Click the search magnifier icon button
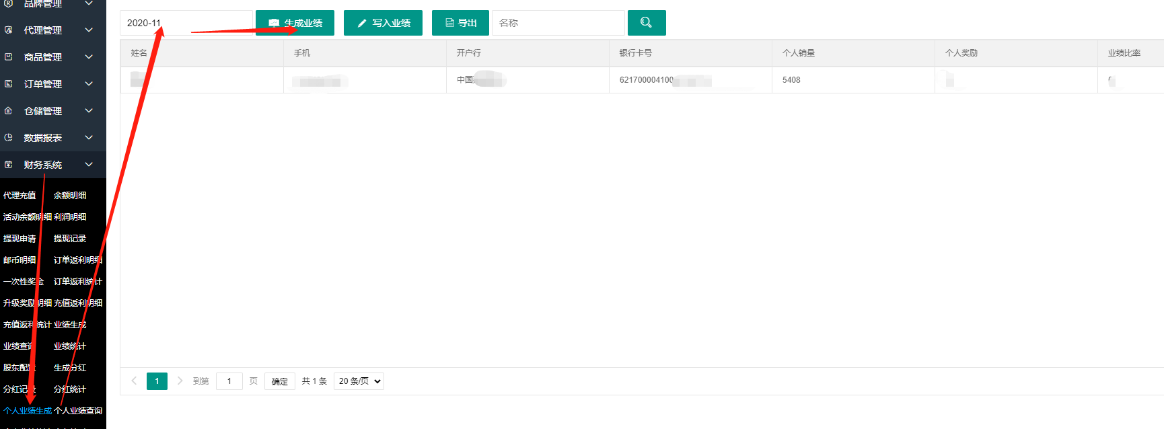 pyautogui.click(x=646, y=23)
